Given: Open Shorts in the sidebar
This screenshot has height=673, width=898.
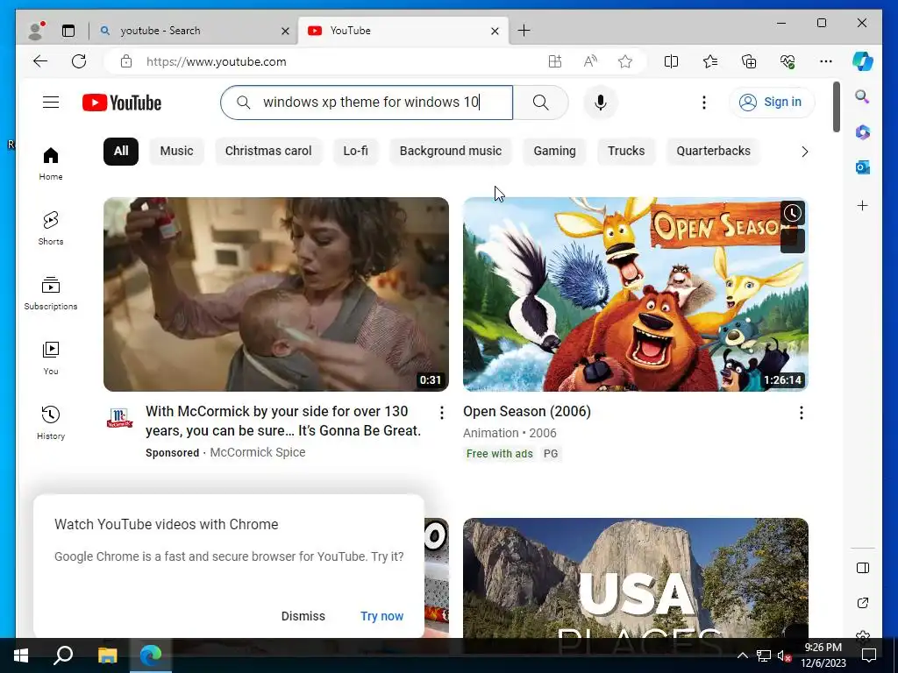Looking at the screenshot, I should [51, 229].
